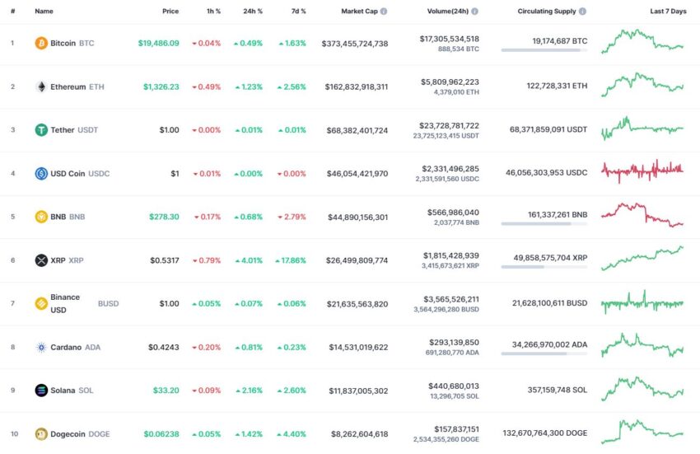Click the XRP coin logo icon

coord(41,260)
